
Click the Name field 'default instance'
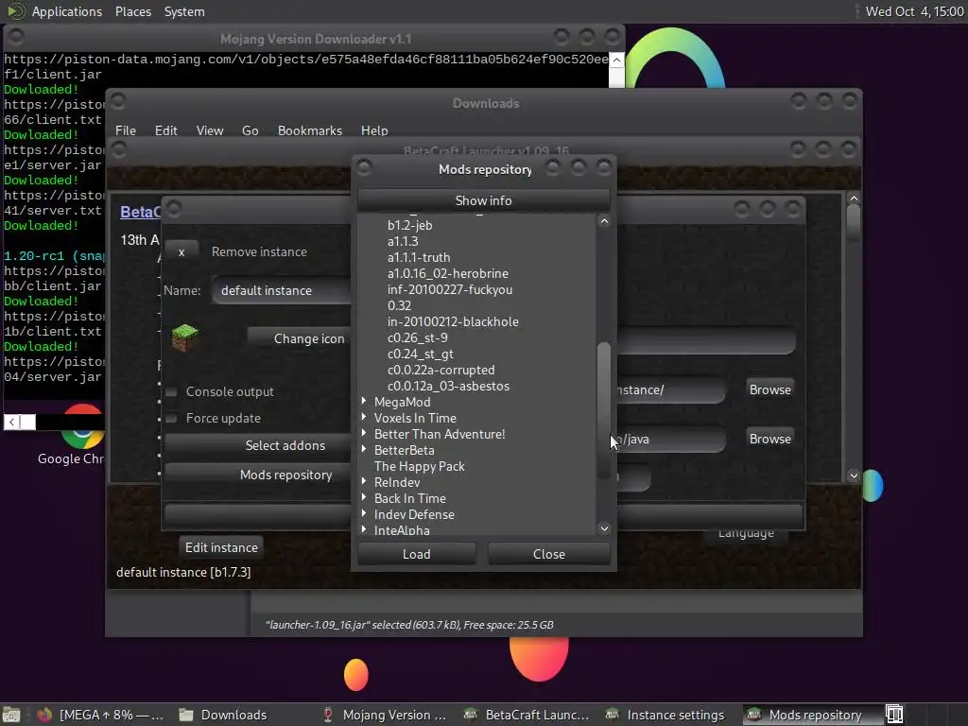[282, 290]
